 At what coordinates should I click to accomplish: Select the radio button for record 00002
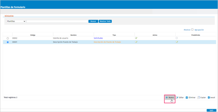[x=8, y=38]
